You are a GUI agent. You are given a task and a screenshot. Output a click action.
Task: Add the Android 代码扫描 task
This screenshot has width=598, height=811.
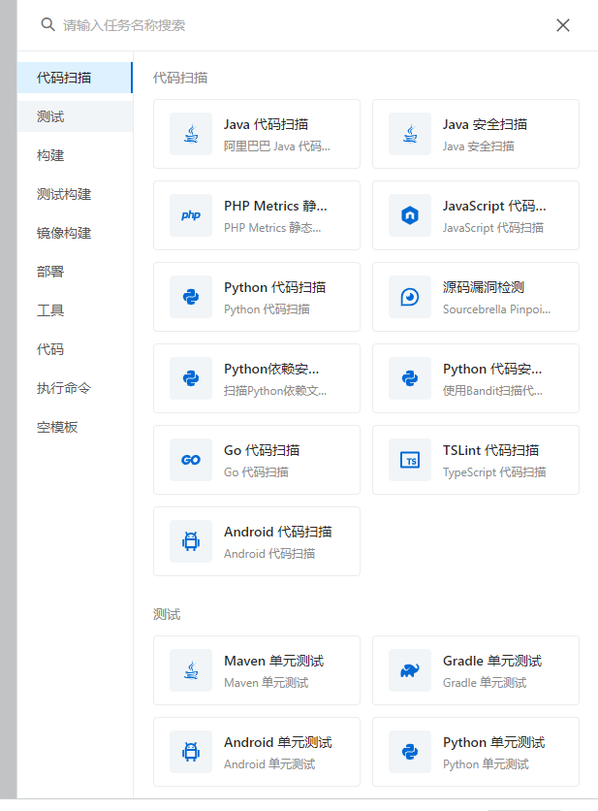tap(257, 541)
